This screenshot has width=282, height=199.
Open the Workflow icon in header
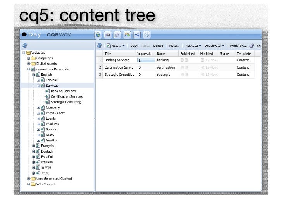(137, 35)
